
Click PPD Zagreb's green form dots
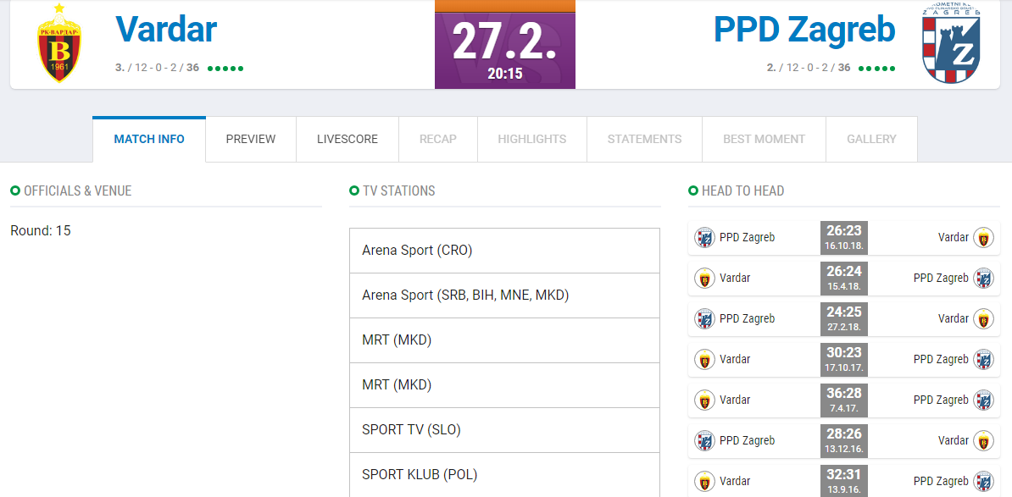click(877, 69)
